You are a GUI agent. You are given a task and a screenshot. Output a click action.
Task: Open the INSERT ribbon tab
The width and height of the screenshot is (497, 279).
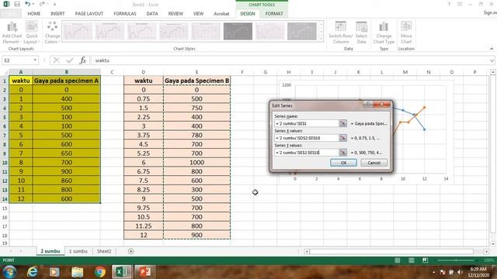tap(57, 14)
